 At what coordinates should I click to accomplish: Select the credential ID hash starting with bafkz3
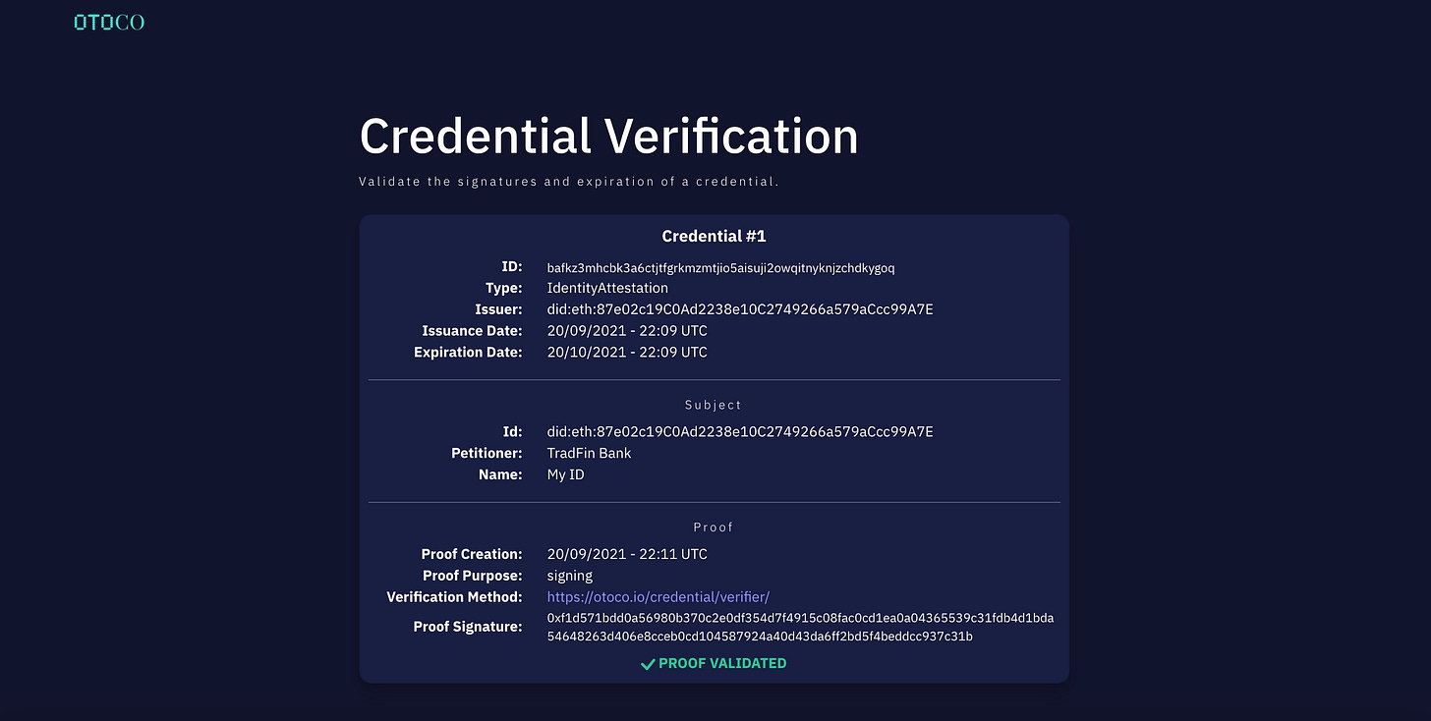point(720,268)
